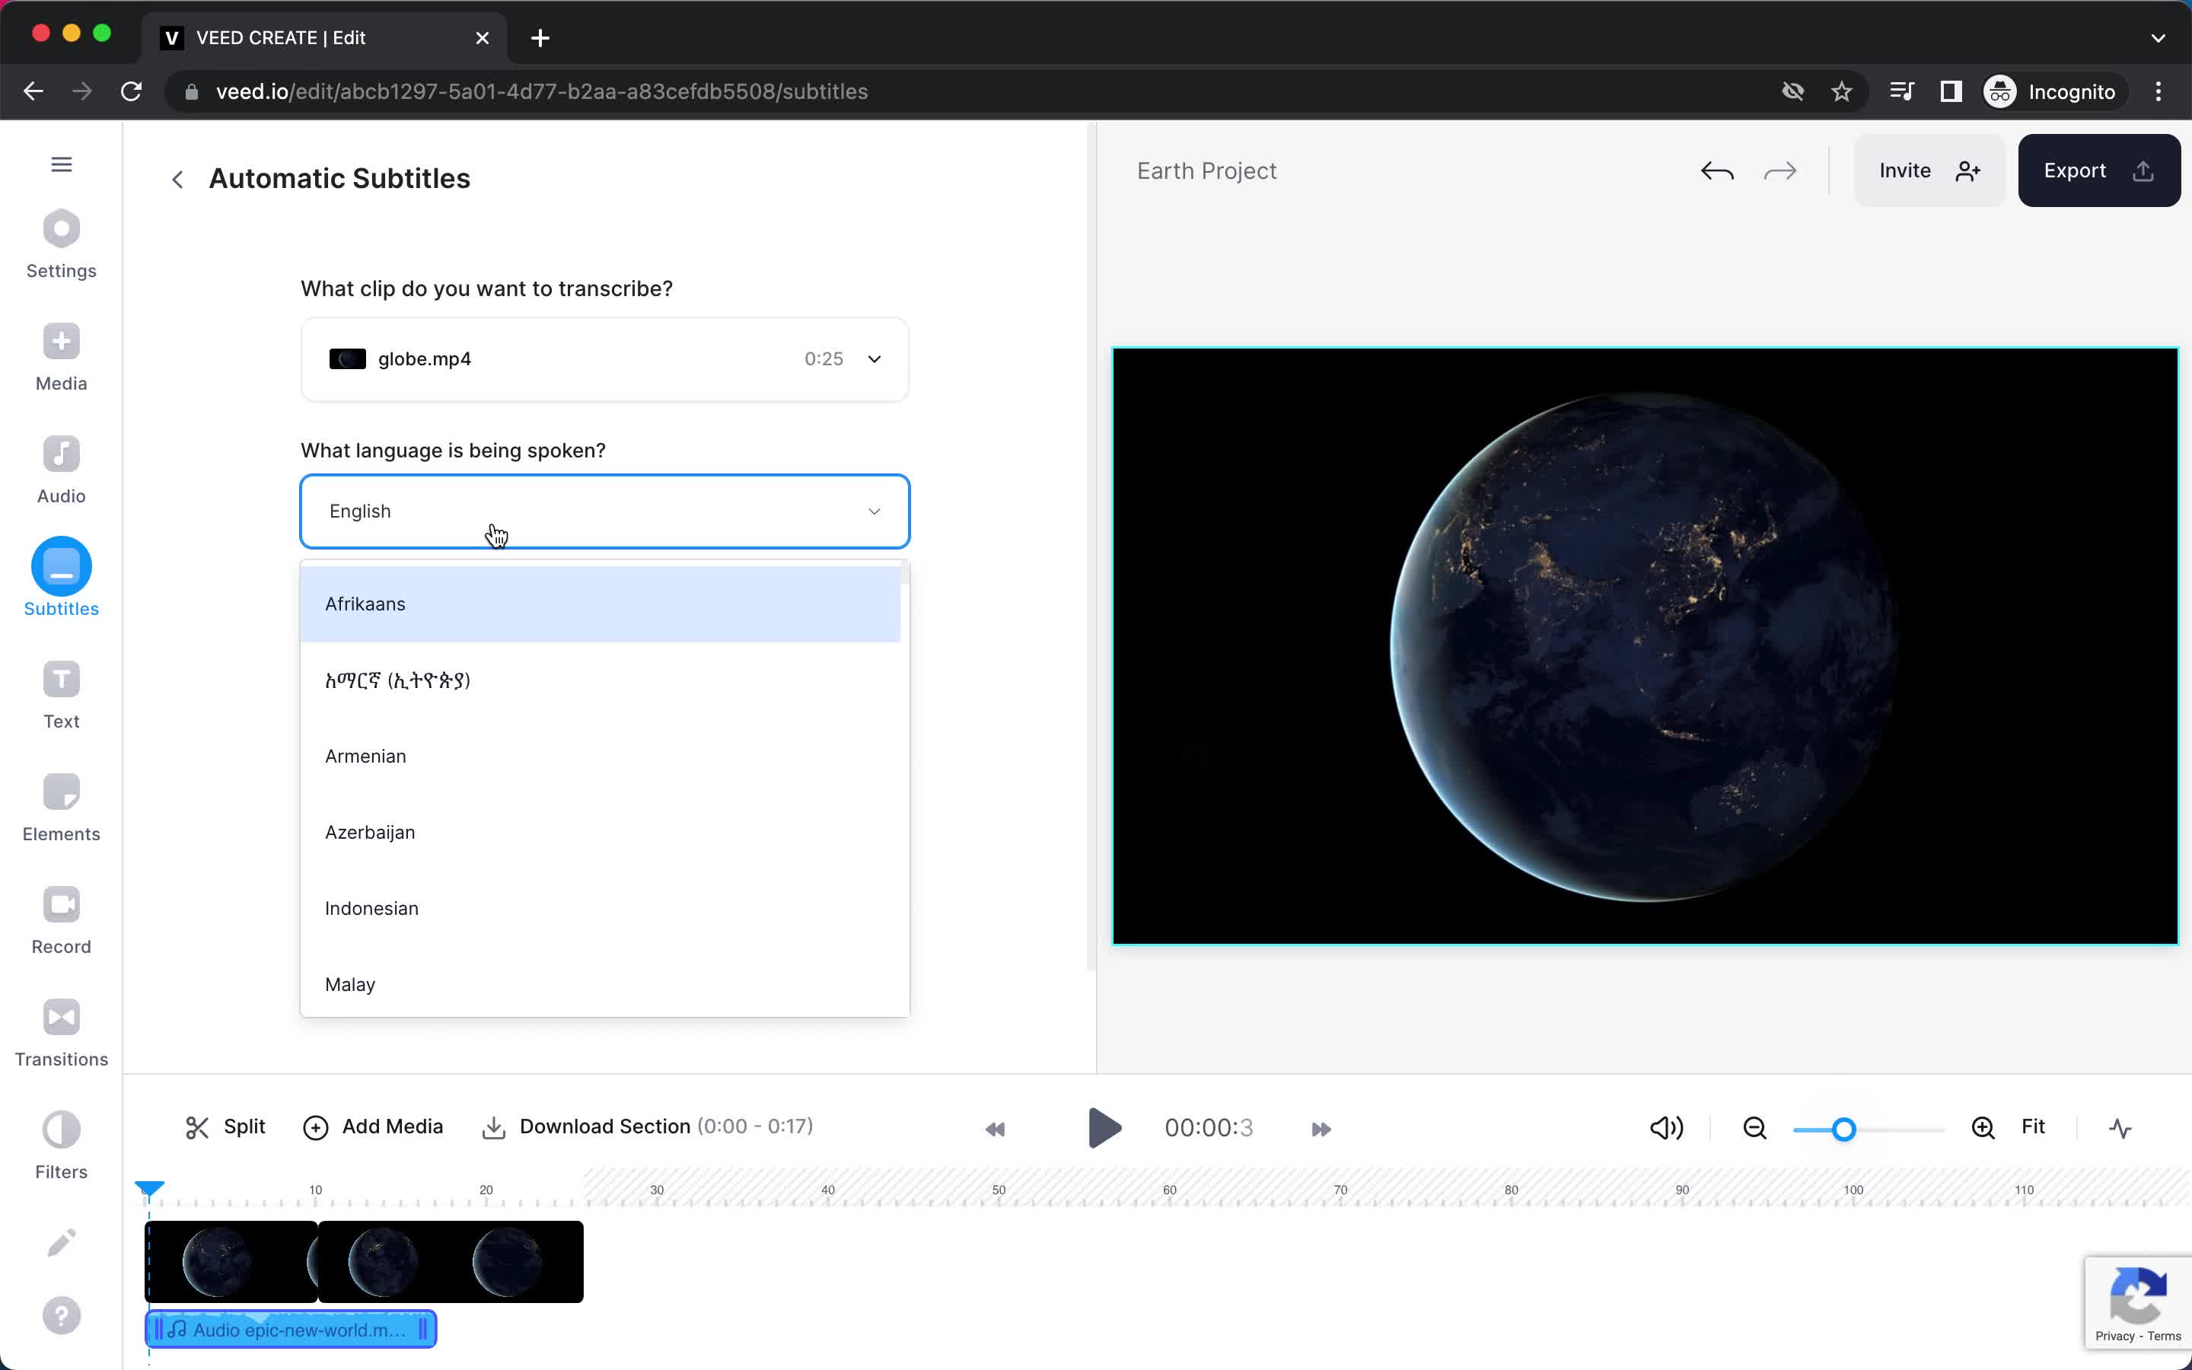Viewport: 2192px width, 1370px height.
Task: Click the play button in timeline
Action: click(x=1103, y=1127)
